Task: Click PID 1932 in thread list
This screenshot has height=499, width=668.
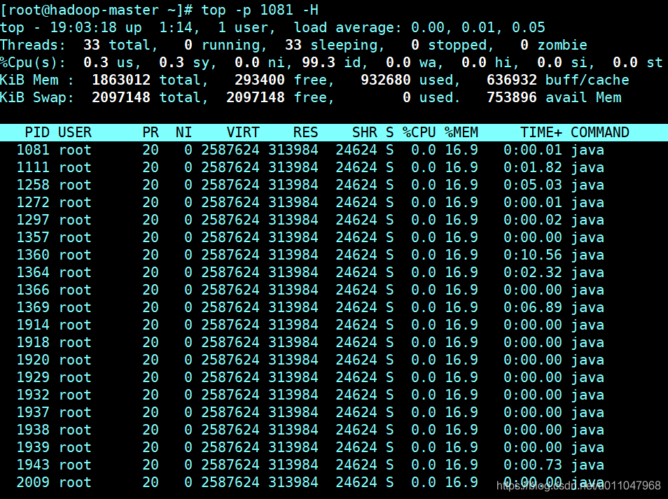Action: point(33,394)
